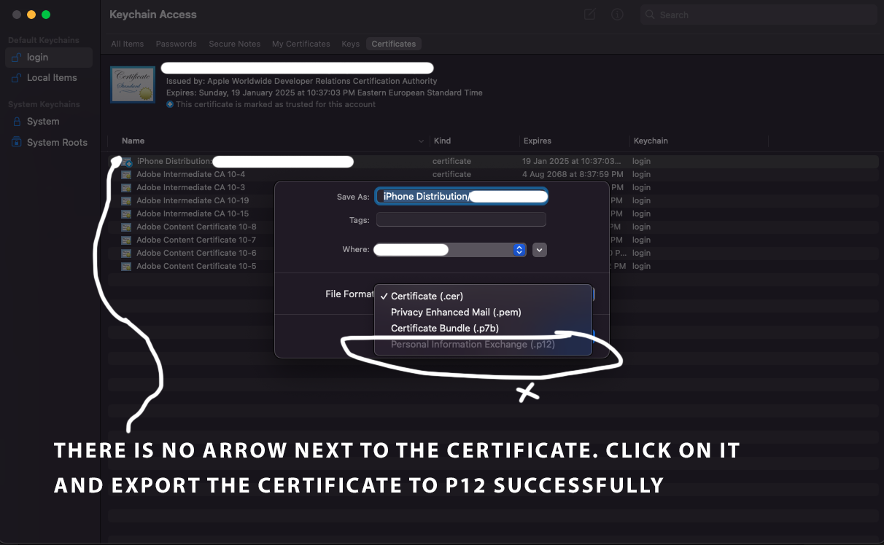
Task: Sort the list by the Name column
Action: pos(133,141)
